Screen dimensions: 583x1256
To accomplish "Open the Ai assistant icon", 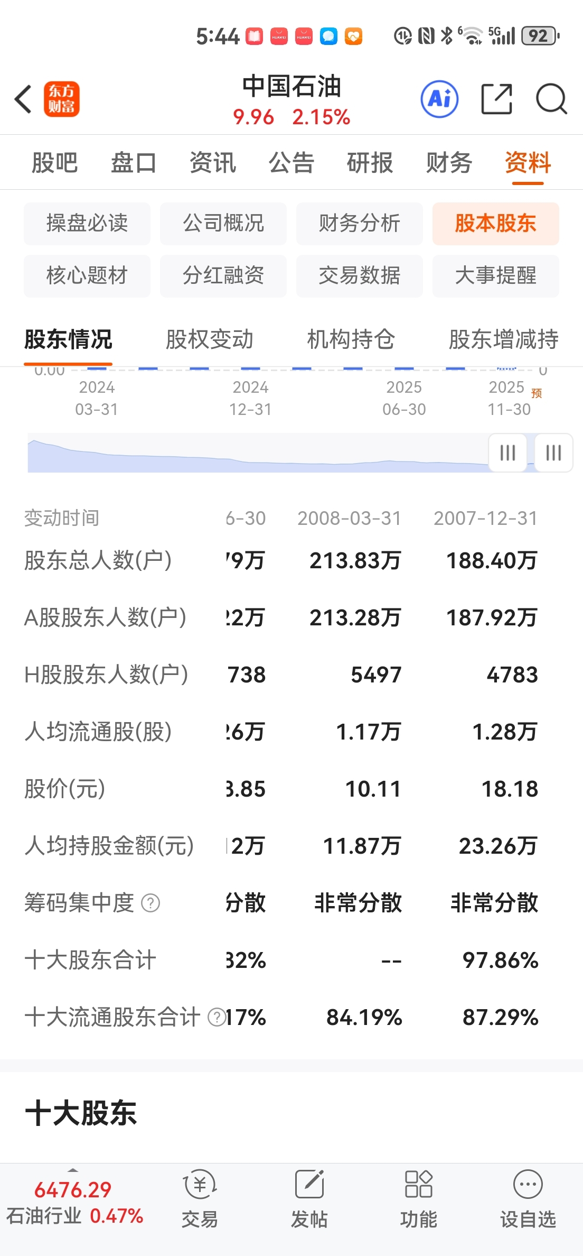I will (439, 99).
